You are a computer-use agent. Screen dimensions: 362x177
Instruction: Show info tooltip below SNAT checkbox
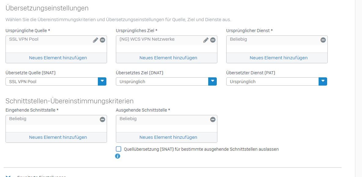117,156
